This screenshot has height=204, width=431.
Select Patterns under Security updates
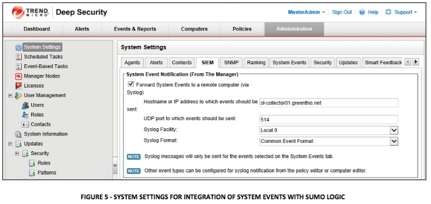[46, 172]
